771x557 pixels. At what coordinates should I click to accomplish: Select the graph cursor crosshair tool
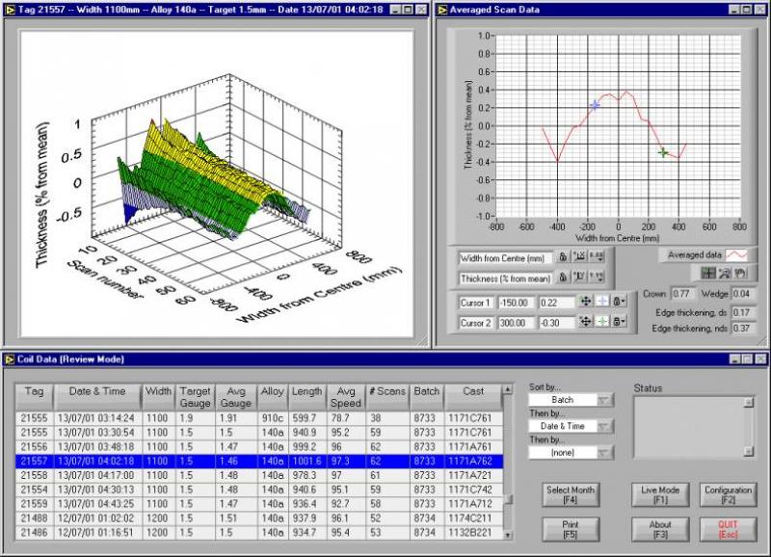(708, 273)
